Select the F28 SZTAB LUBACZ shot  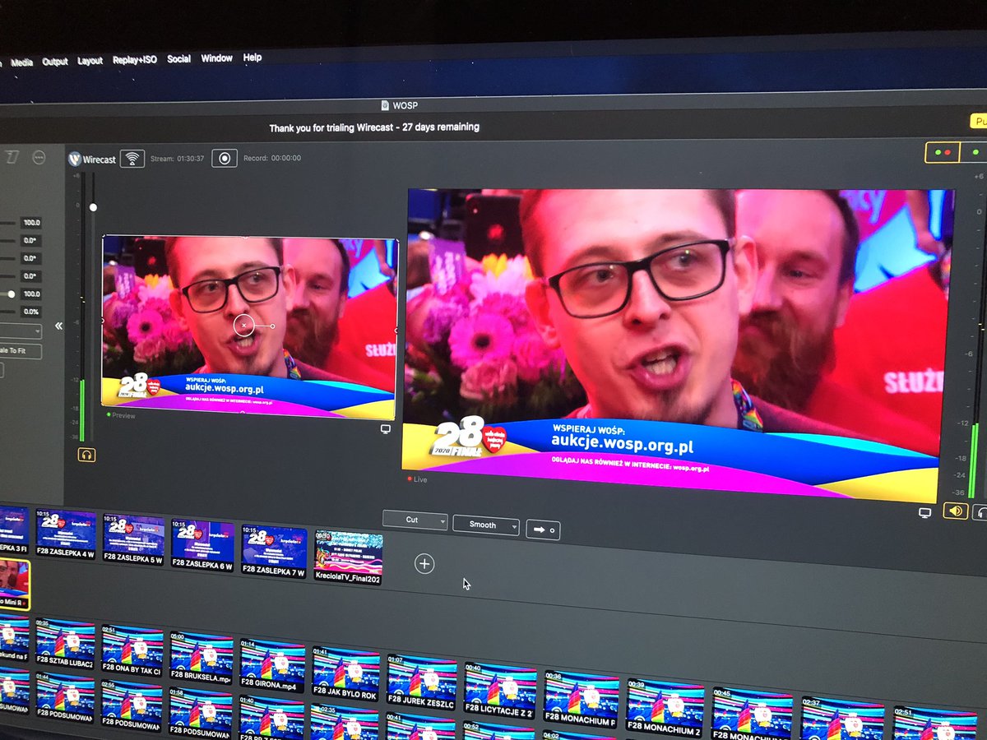[64, 642]
